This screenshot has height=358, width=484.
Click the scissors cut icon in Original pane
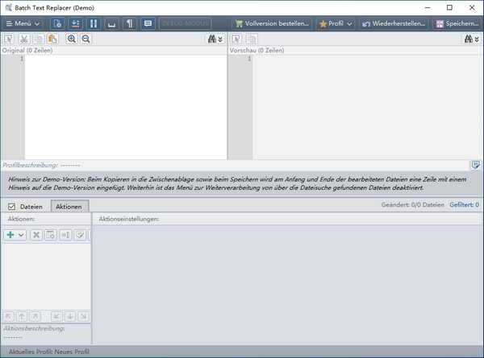24,39
